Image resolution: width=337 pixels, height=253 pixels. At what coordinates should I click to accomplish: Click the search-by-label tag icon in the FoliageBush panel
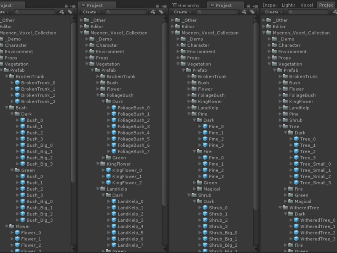tap(161, 12)
